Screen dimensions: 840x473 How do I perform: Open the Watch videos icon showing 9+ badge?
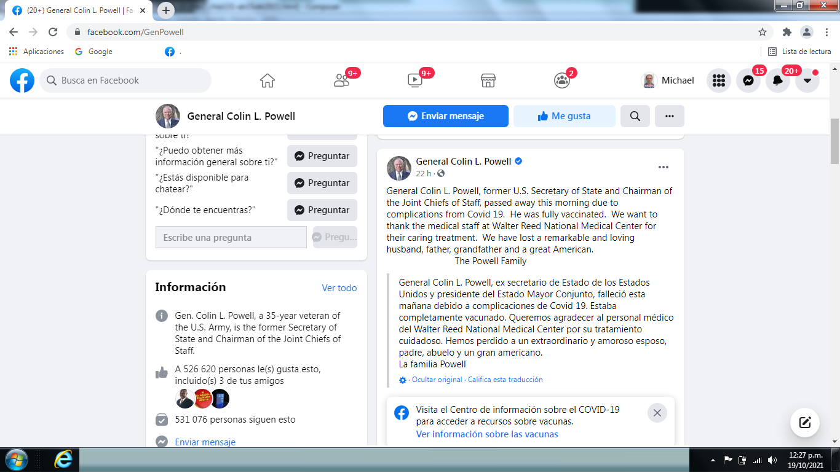[414, 80]
